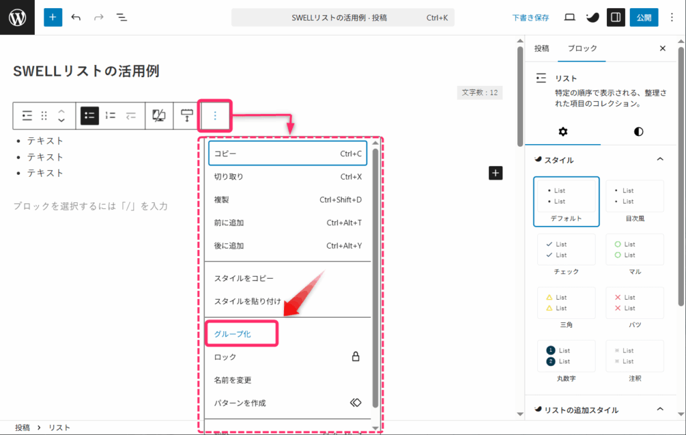Open the command palette title bar

342,17
